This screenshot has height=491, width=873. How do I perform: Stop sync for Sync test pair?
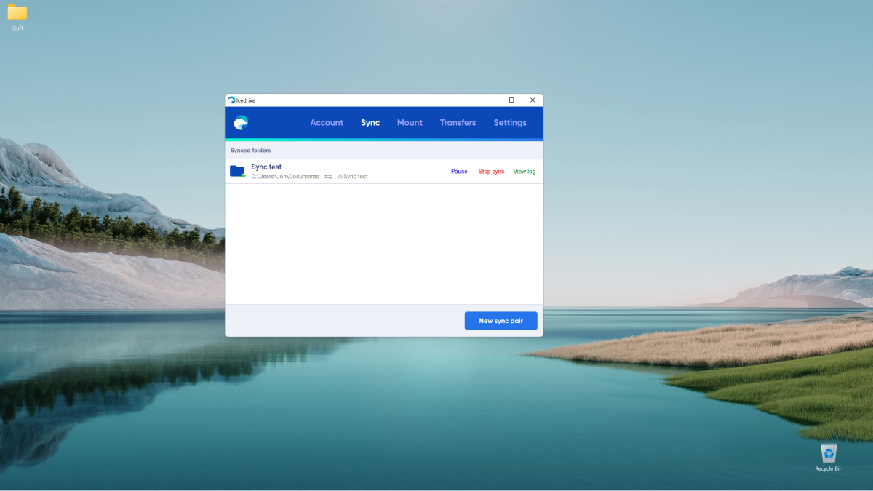(491, 172)
